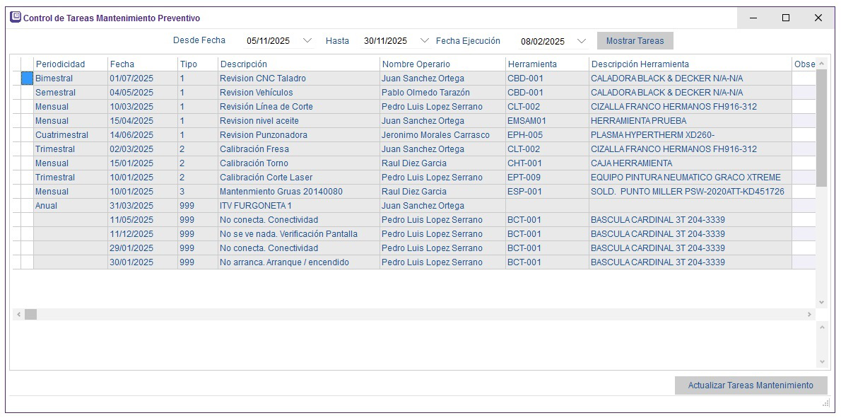This screenshot has width=841, height=418.
Task: Select the row marker for ITV FURGONETA 1
Action: (27, 206)
